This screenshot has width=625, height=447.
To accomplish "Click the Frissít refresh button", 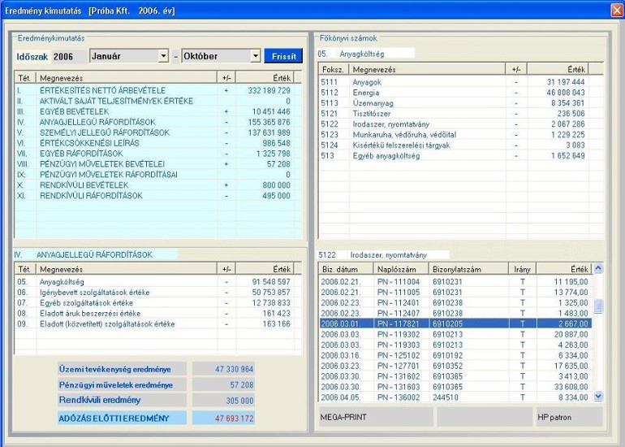I will coord(283,56).
